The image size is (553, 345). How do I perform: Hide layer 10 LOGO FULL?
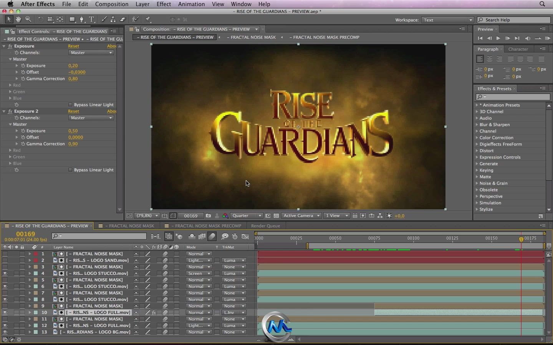pyautogui.click(x=5, y=312)
